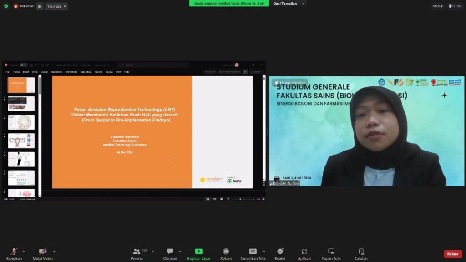The height and width of the screenshot is (262, 466).
Task: Click the slide thumbnail panel scrollbar
Action: click(x=40, y=136)
